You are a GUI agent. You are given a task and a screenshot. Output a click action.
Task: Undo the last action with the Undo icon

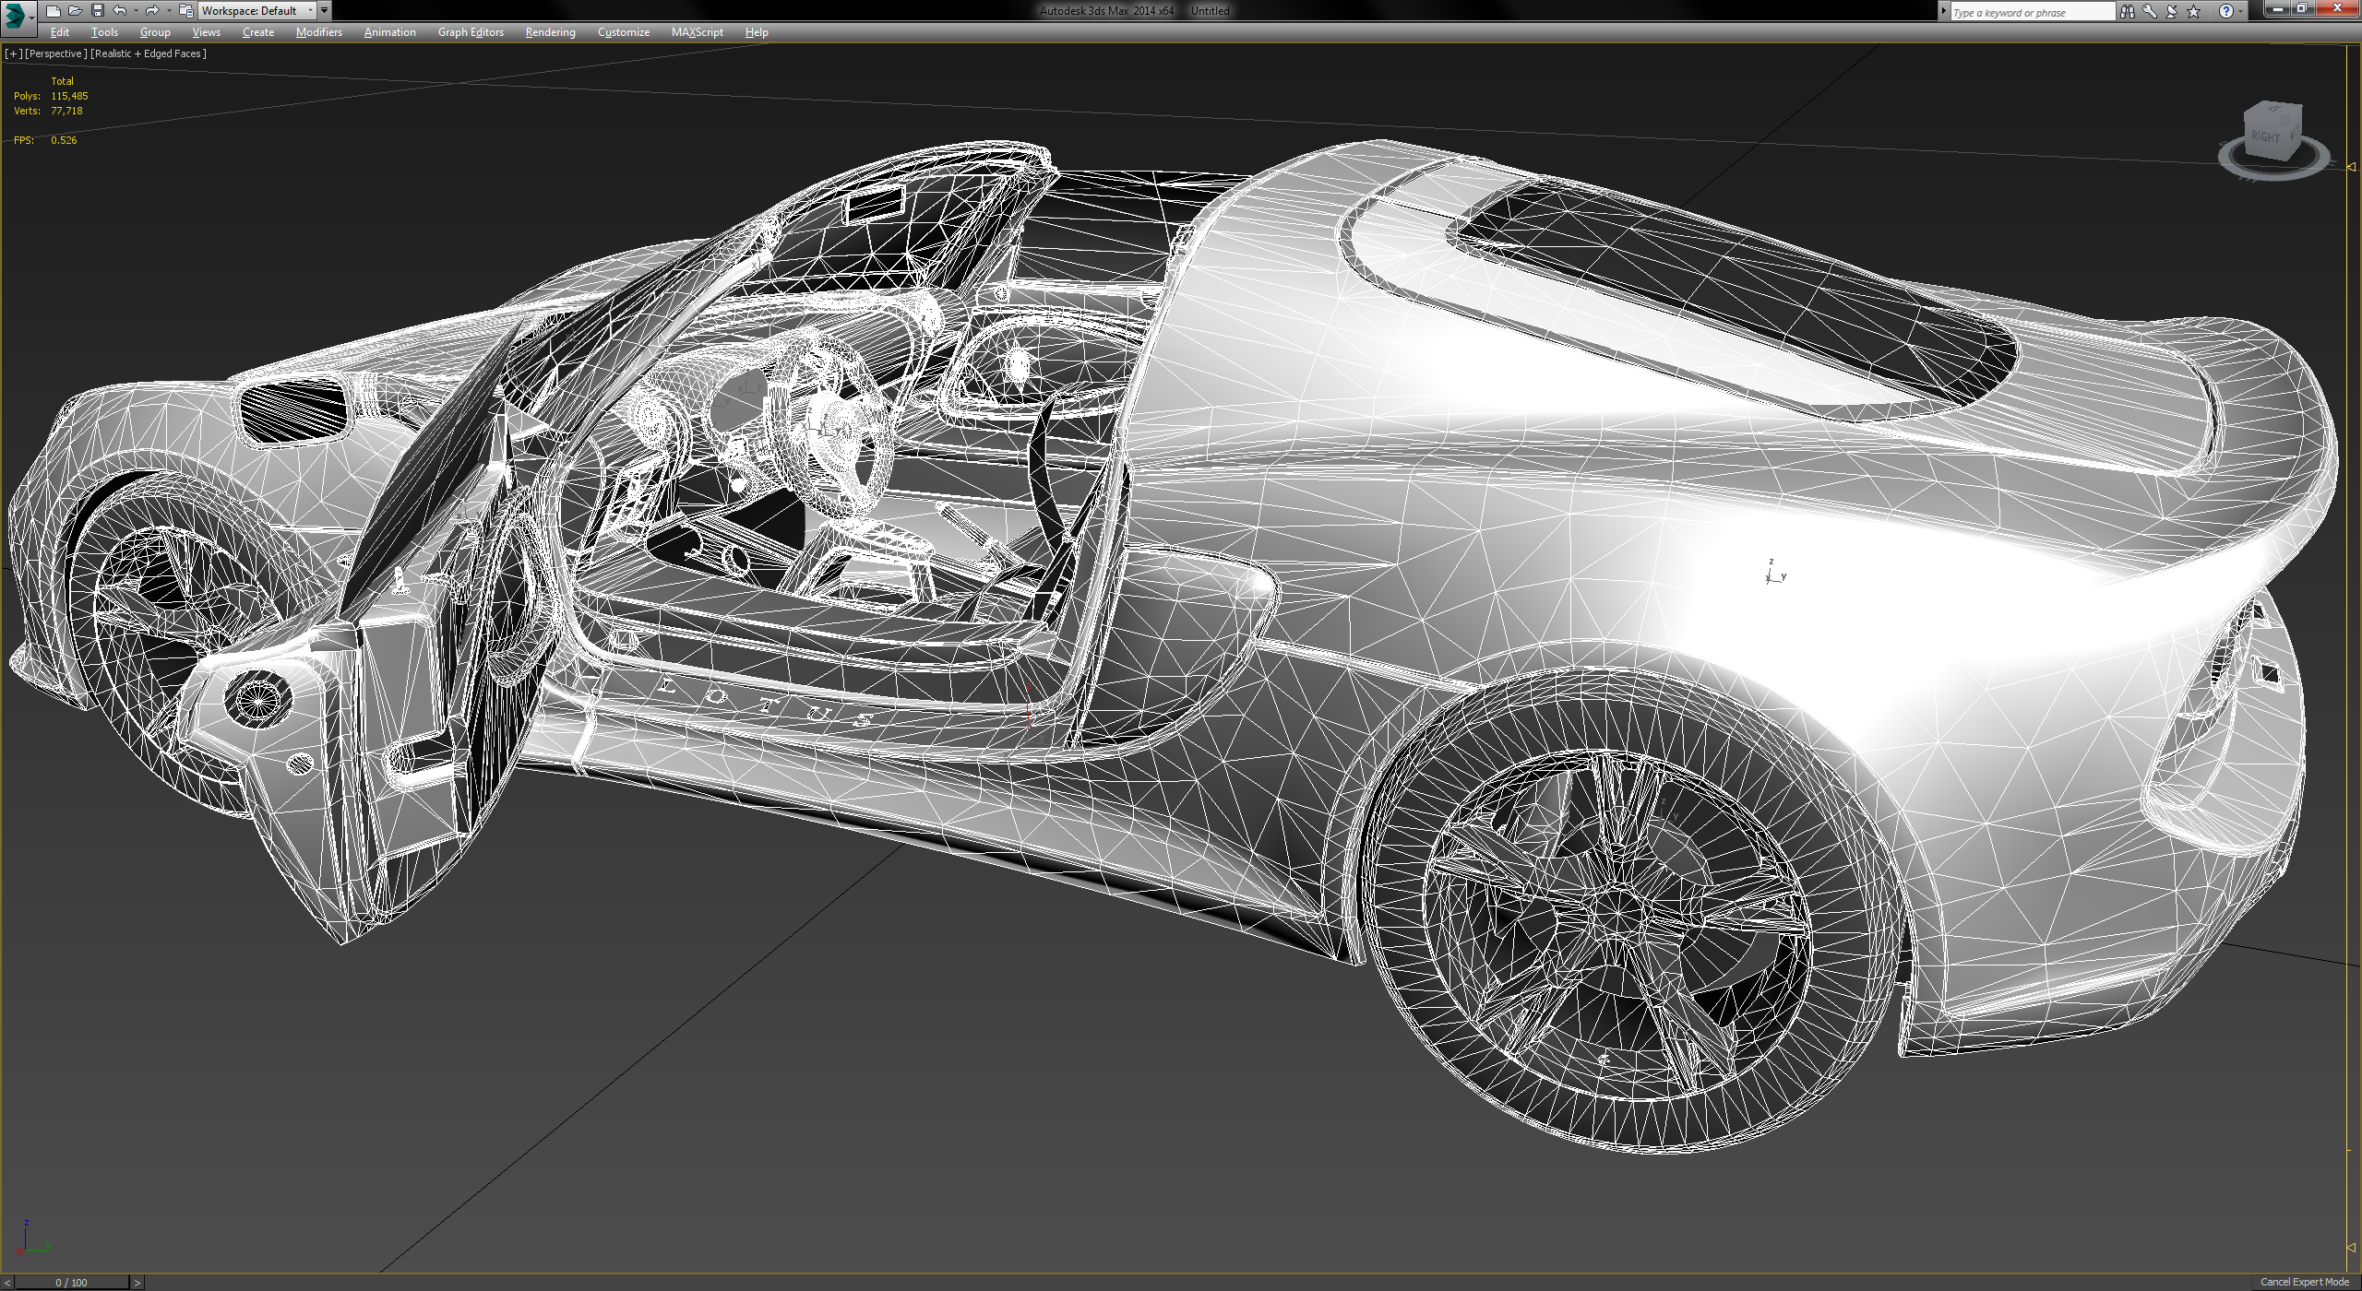click(119, 11)
